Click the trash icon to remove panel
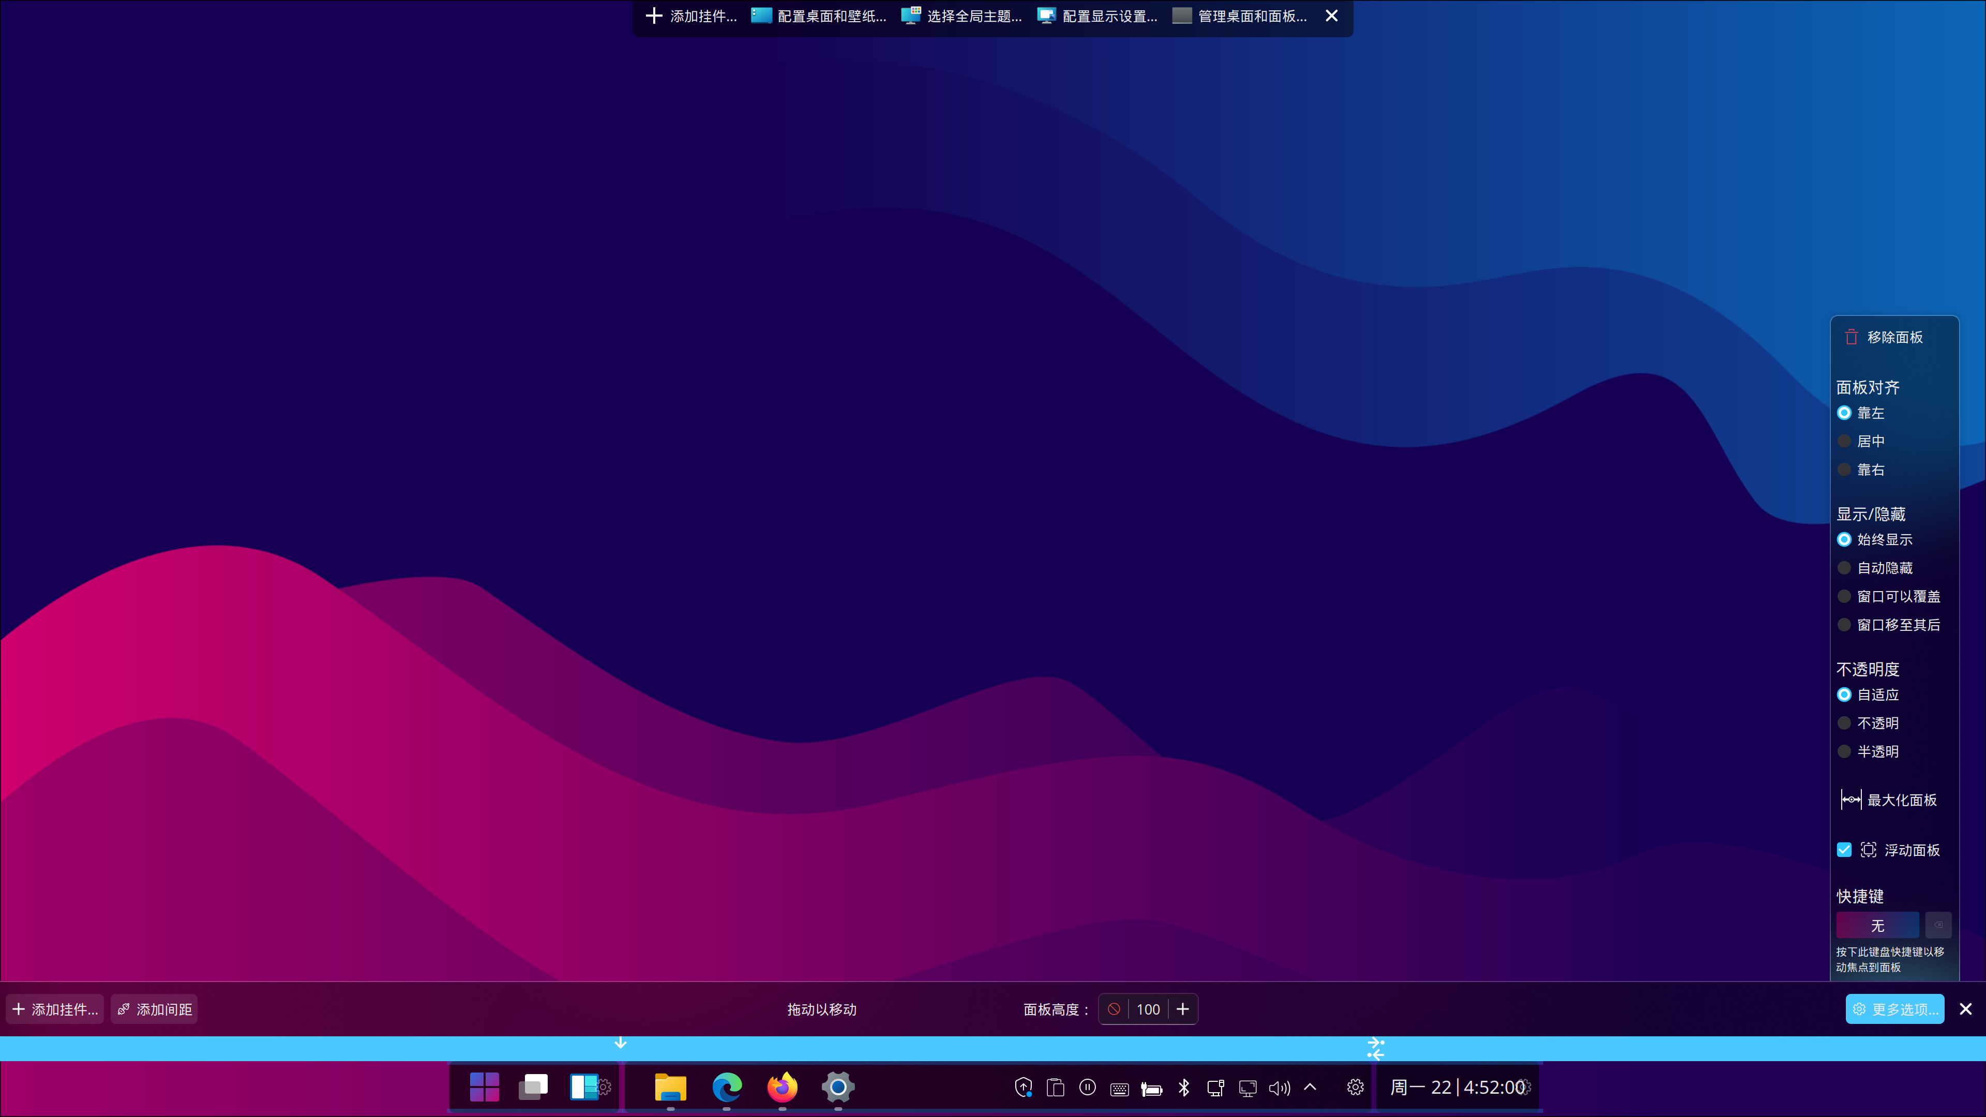Screen dimensions: 1986x1117 (1851, 337)
